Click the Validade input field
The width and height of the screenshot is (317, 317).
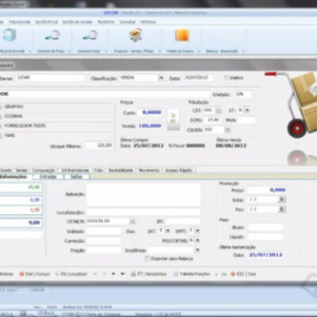[104, 231]
